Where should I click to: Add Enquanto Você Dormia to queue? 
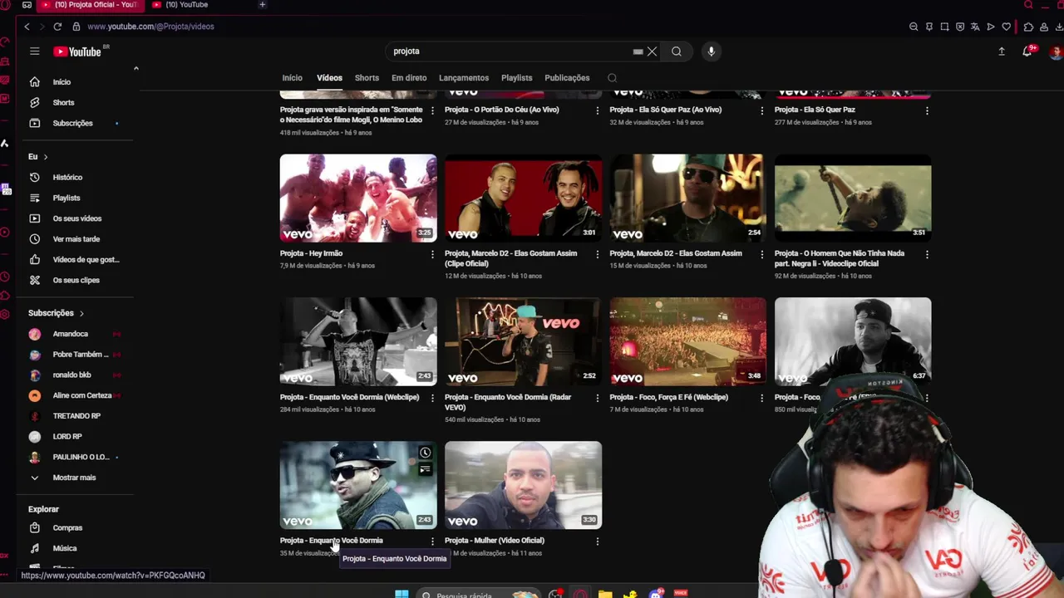425,469
